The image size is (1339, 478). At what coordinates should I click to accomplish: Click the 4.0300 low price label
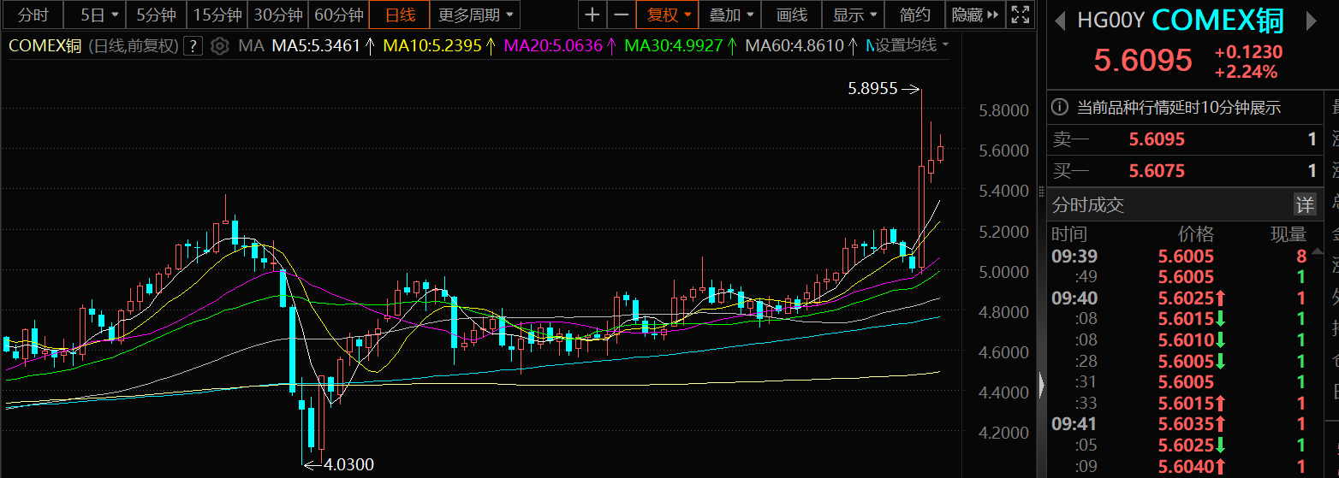click(349, 464)
